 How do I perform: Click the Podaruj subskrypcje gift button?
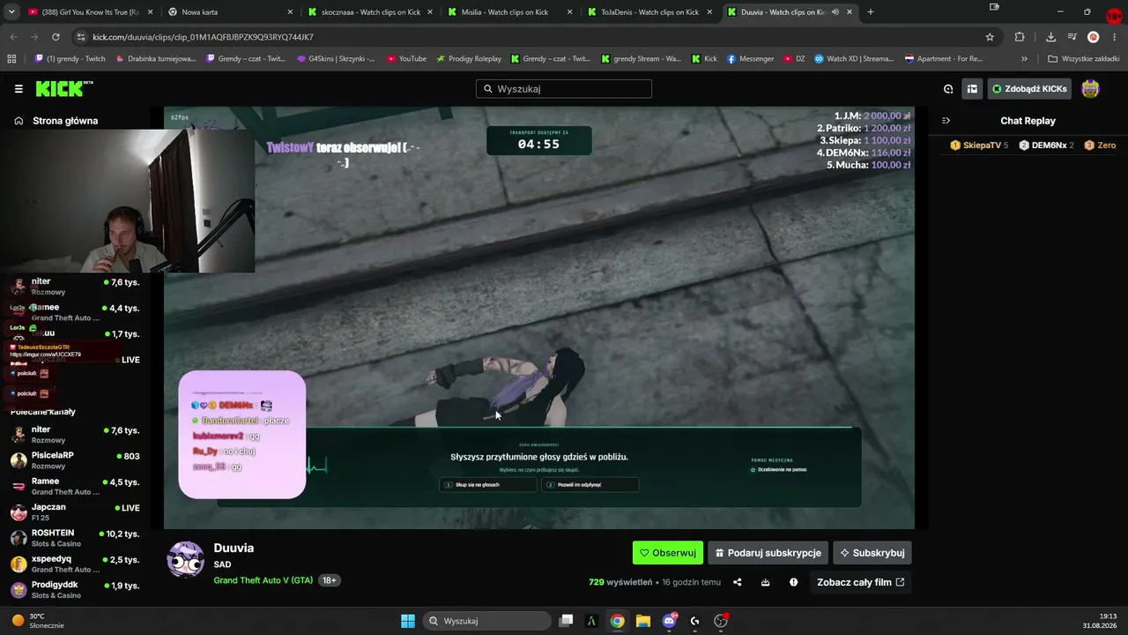click(768, 553)
